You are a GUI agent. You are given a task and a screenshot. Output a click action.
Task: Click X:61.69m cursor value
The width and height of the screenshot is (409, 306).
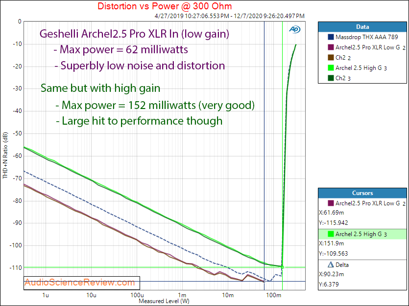pyautogui.click(x=332, y=213)
